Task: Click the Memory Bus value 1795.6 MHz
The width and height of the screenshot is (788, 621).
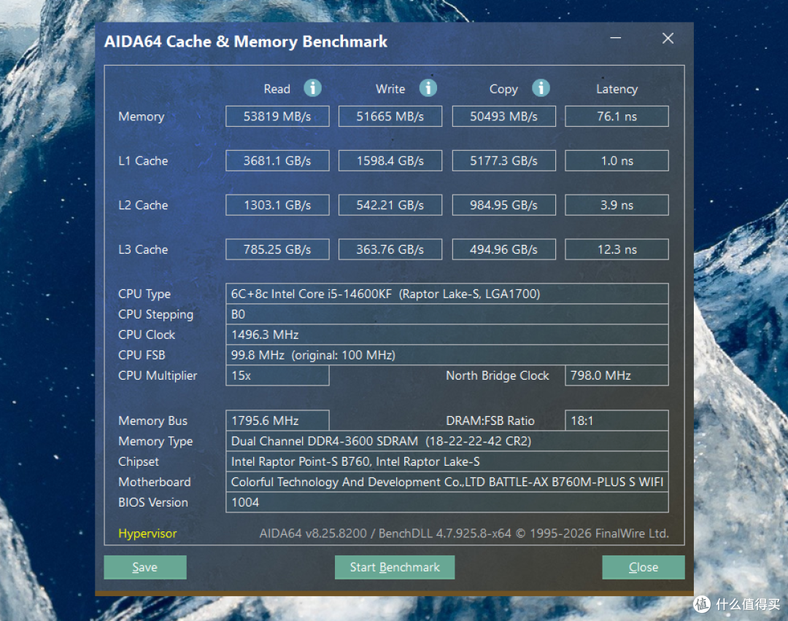Action: pos(277,421)
